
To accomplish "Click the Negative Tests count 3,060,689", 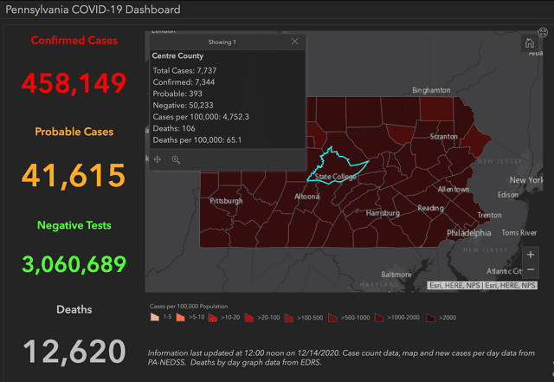I will pos(74,264).
